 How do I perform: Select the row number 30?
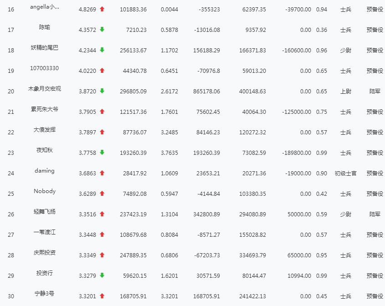[11, 296]
